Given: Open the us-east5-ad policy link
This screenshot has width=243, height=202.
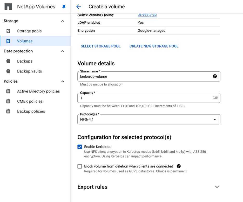Looking at the screenshot, I should [x=147, y=15].
